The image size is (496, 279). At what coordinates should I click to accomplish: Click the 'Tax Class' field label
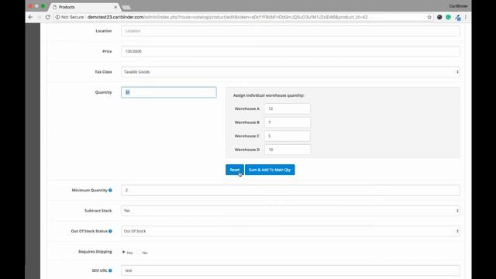click(x=103, y=72)
